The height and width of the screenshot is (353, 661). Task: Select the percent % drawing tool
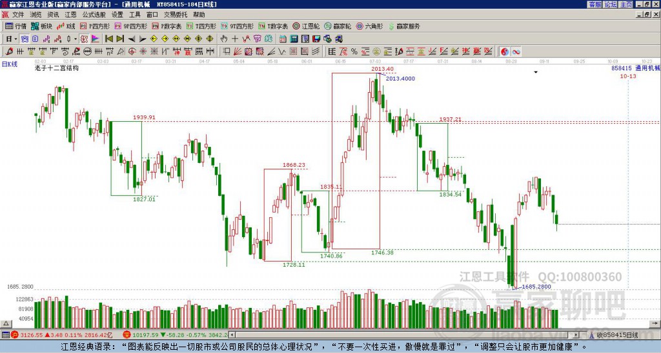click(x=354, y=52)
